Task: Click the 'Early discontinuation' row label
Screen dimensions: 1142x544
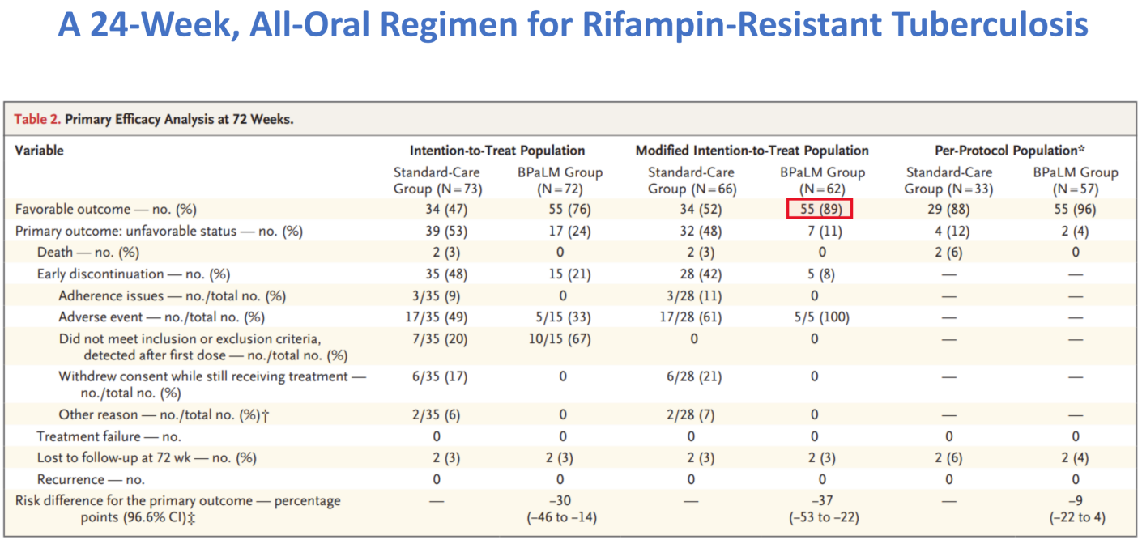Action: click(134, 274)
